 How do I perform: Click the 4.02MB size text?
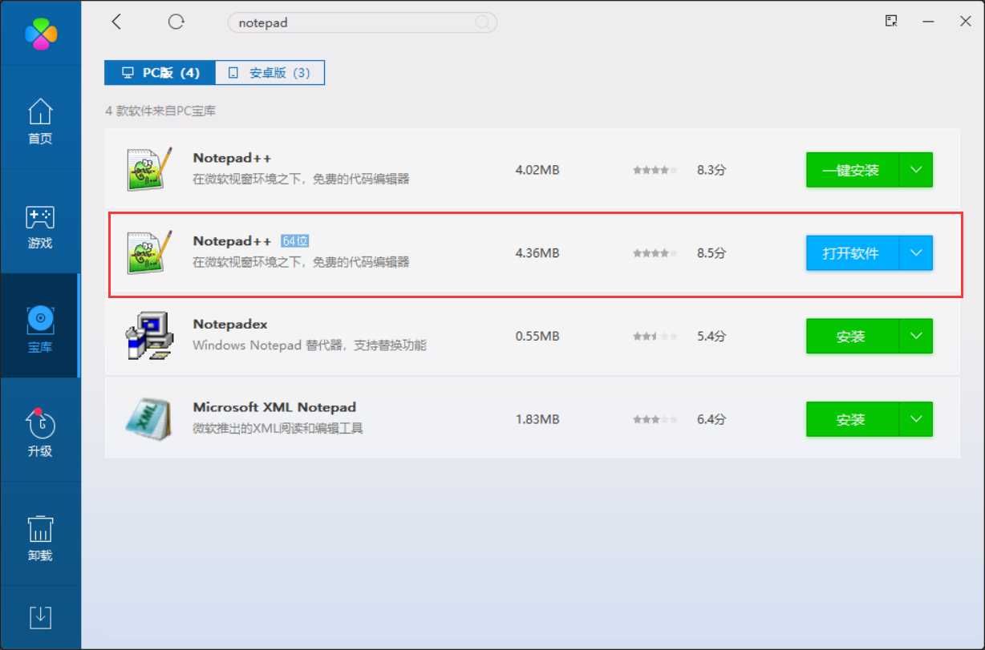537,170
